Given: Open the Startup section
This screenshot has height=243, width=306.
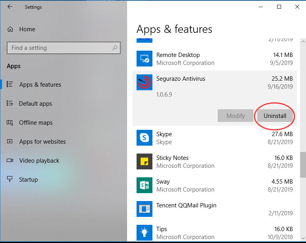Looking at the screenshot, I should (x=29, y=180).
